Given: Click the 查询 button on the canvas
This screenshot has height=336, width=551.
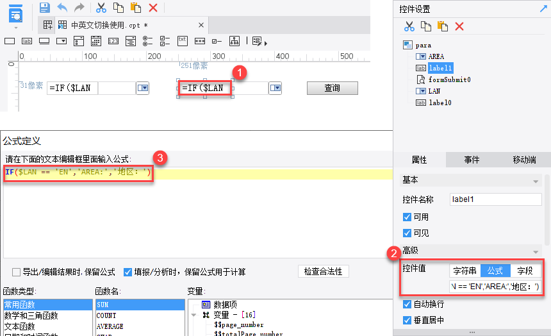Looking at the screenshot, I should [x=333, y=88].
